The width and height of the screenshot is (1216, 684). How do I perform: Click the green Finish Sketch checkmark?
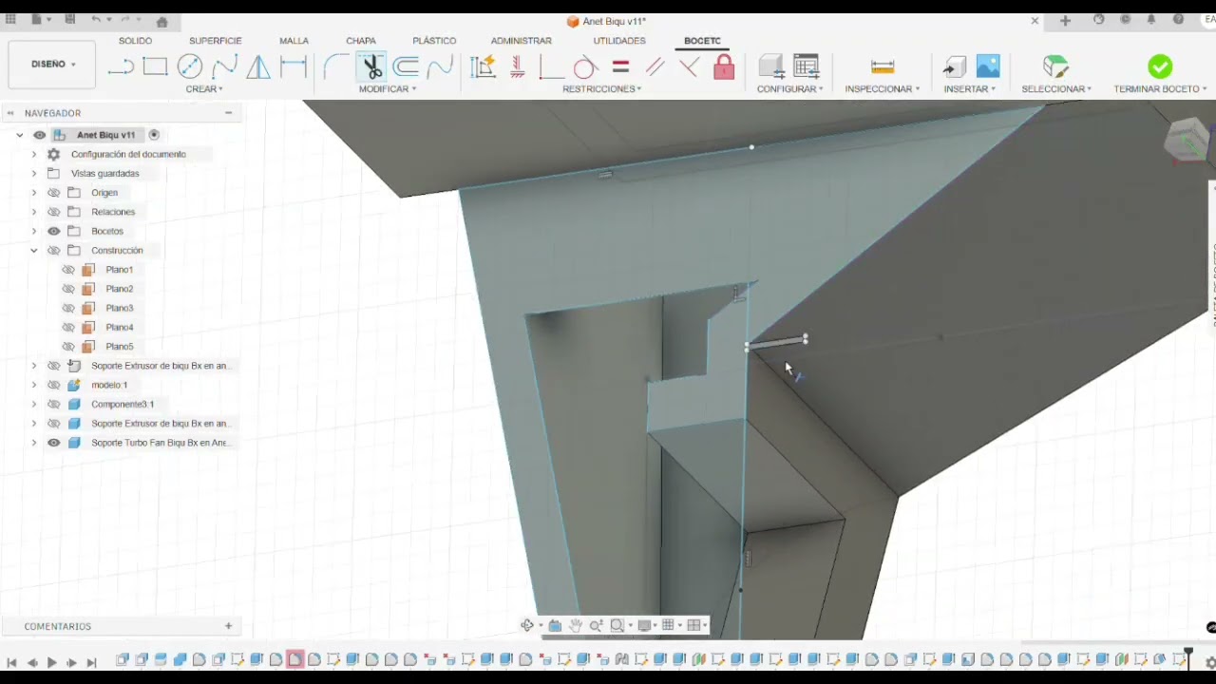(1160, 66)
